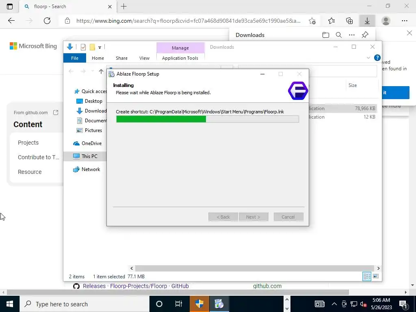Select the floorp - Search browser tab
The width and height of the screenshot is (416, 312).
pyautogui.click(x=68, y=6)
